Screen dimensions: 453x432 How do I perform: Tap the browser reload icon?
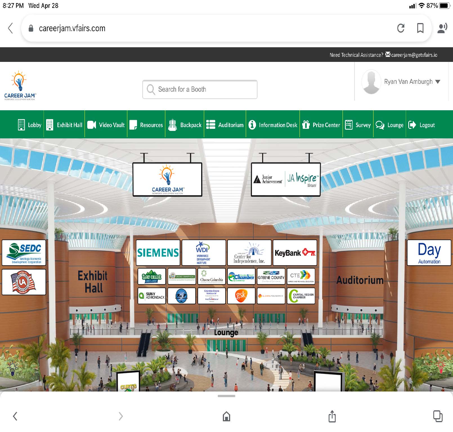tap(401, 28)
